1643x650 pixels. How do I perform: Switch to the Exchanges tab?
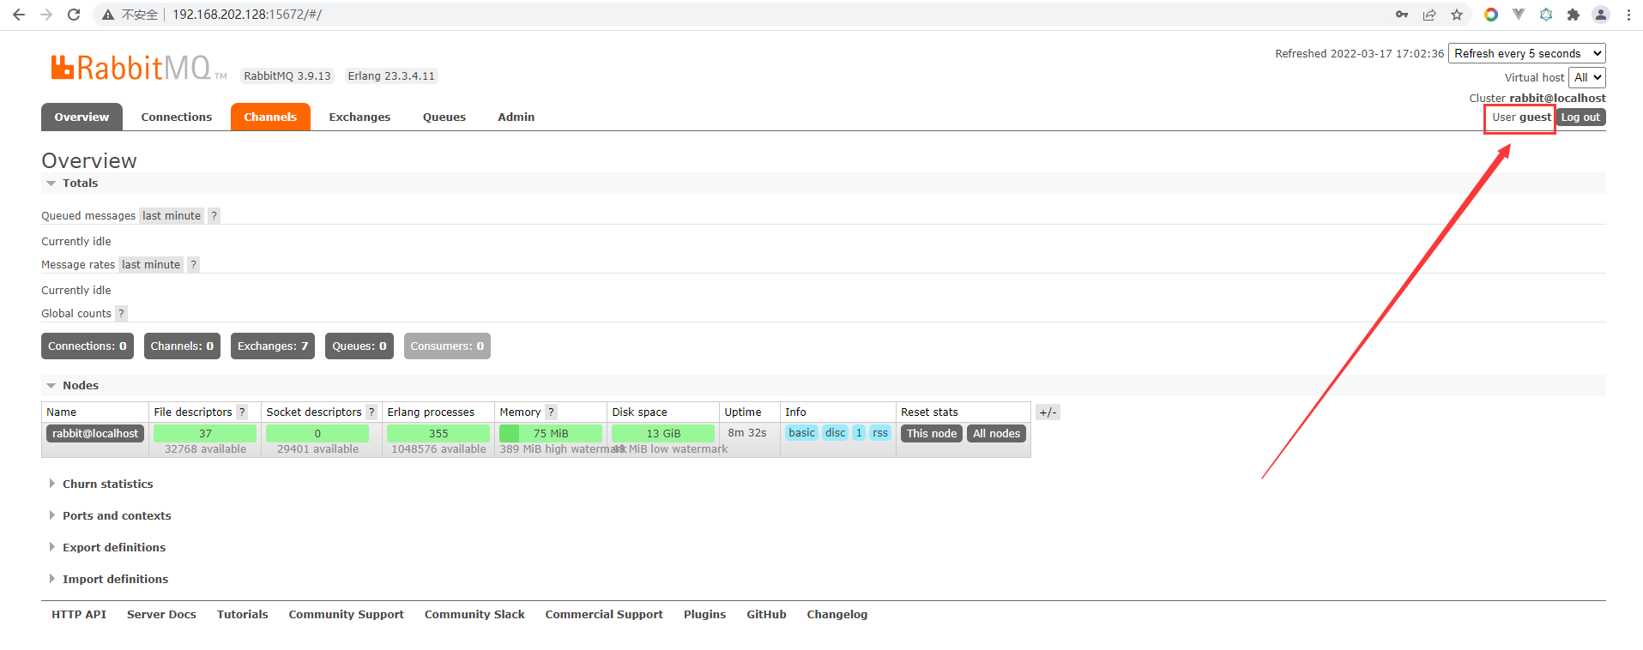[359, 117]
